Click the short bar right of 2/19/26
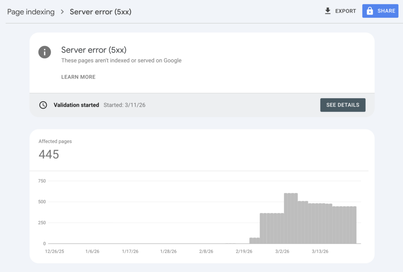This screenshot has width=403, height=272. [254, 241]
